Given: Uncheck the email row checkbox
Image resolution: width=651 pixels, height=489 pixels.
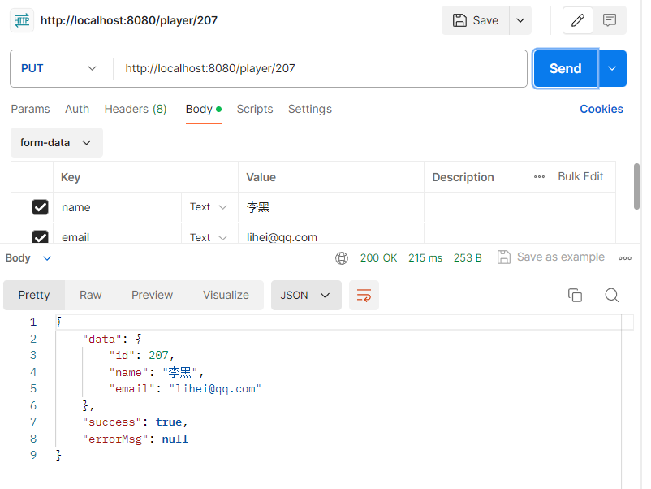Looking at the screenshot, I should click(x=41, y=237).
